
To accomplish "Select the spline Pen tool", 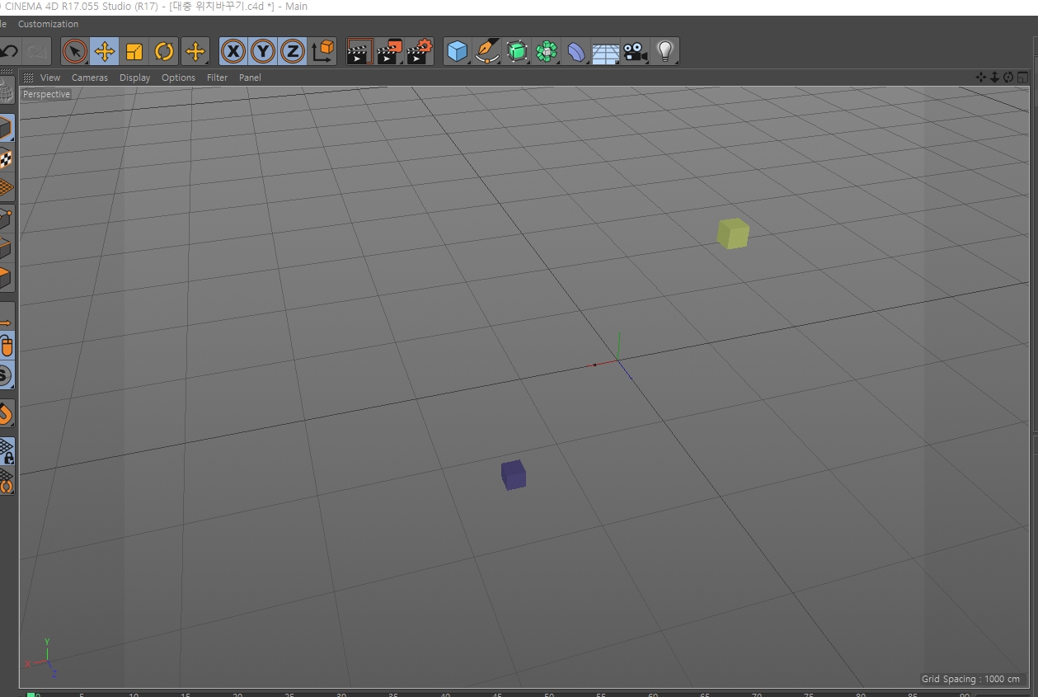I will 487,52.
